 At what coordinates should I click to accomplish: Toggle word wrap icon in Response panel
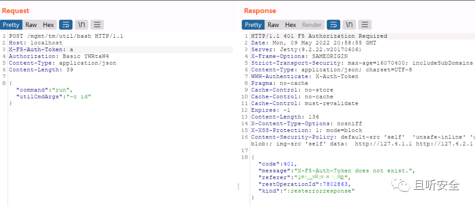[334, 25]
